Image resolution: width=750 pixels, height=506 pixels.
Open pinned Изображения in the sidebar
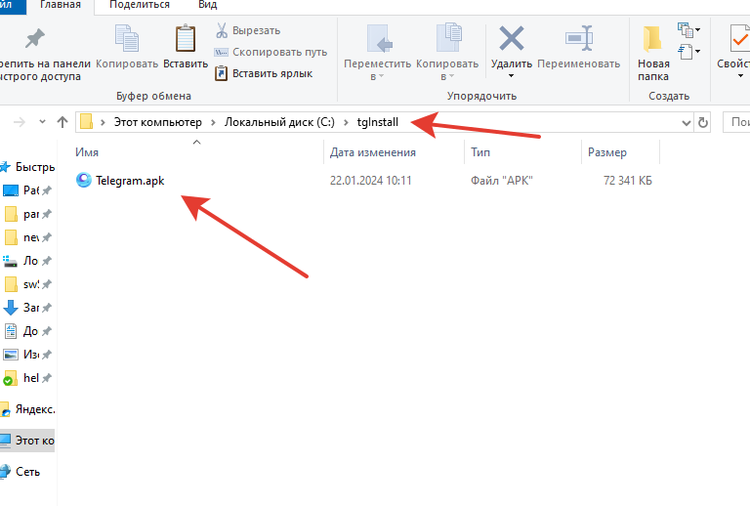pyautogui.click(x=26, y=355)
